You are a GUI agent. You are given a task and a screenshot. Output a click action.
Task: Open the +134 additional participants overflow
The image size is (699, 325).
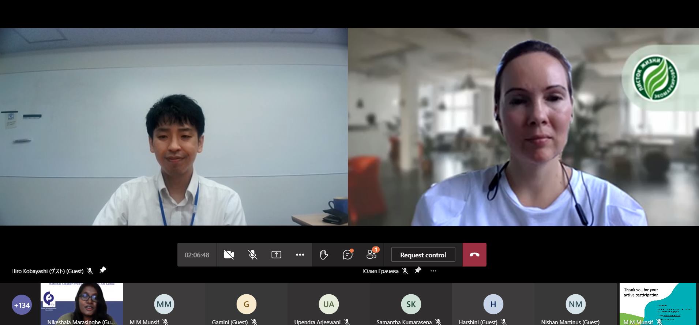pos(22,305)
